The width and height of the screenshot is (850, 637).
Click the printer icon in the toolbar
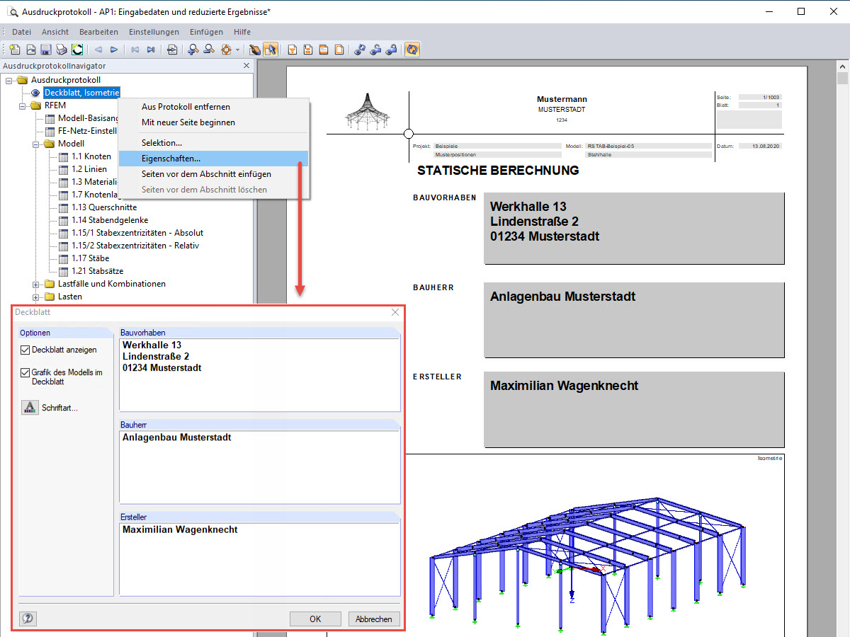tap(61, 50)
